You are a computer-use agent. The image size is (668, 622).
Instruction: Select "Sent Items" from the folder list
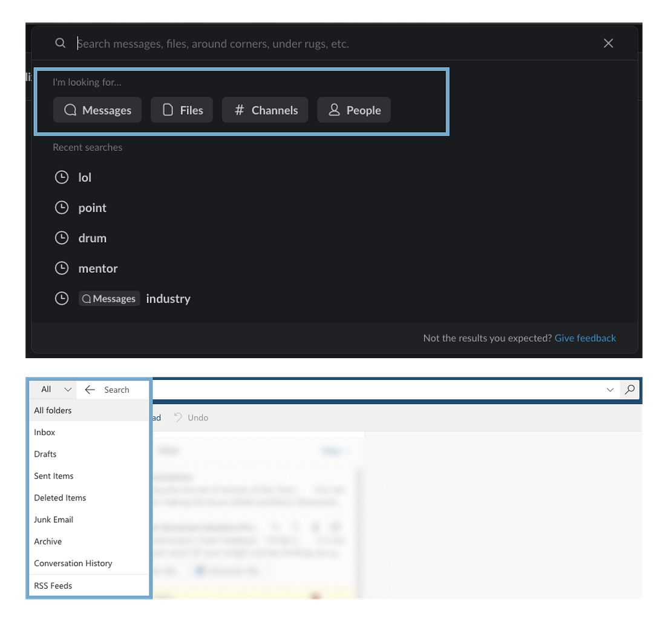[53, 476]
